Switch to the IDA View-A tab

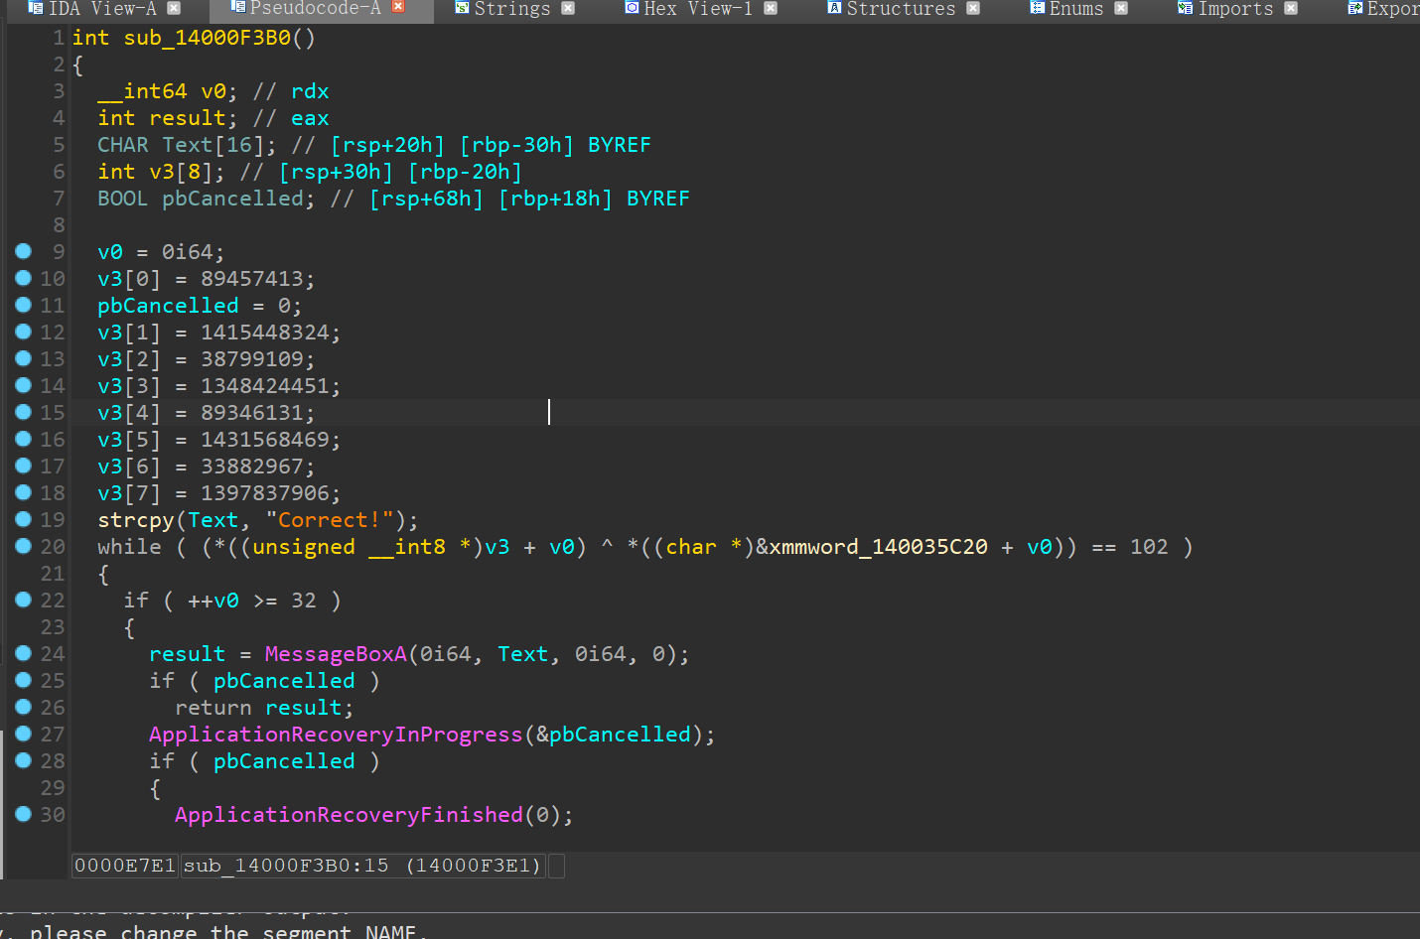pyautogui.click(x=102, y=9)
